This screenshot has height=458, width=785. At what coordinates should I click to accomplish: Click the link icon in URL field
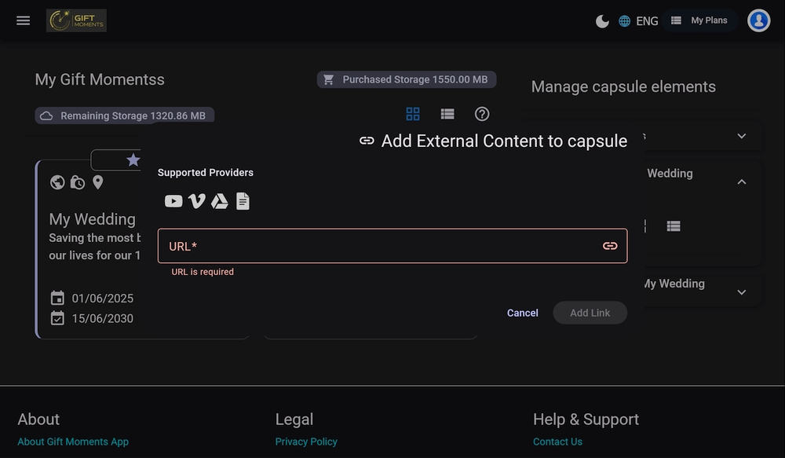pyautogui.click(x=610, y=246)
